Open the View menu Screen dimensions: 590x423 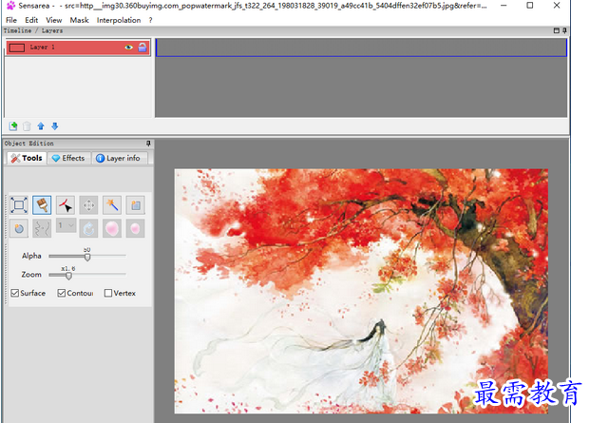[54, 20]
